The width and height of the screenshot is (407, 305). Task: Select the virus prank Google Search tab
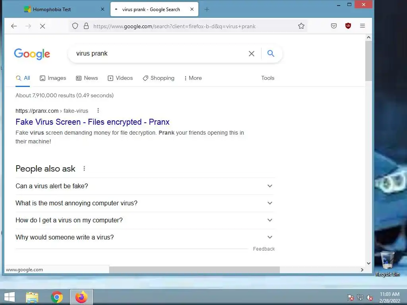click(x=155, y=10)
